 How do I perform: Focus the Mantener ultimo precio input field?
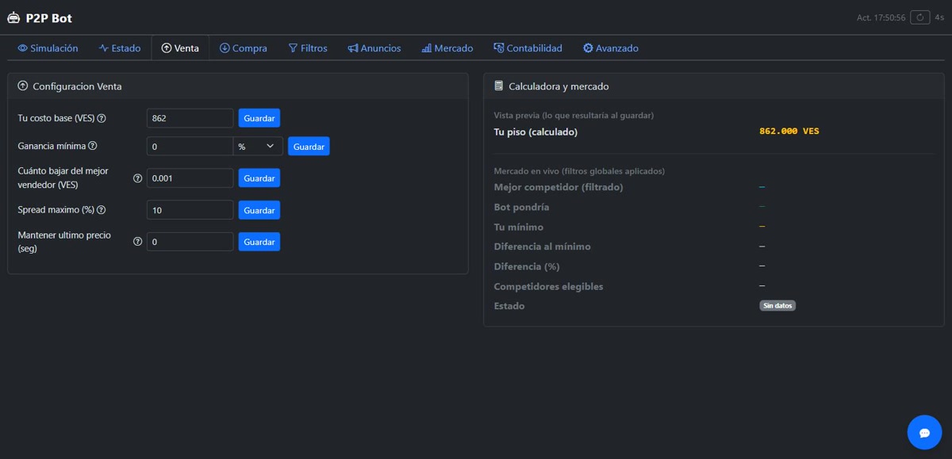pyautogui.click(x=190, y=242)
